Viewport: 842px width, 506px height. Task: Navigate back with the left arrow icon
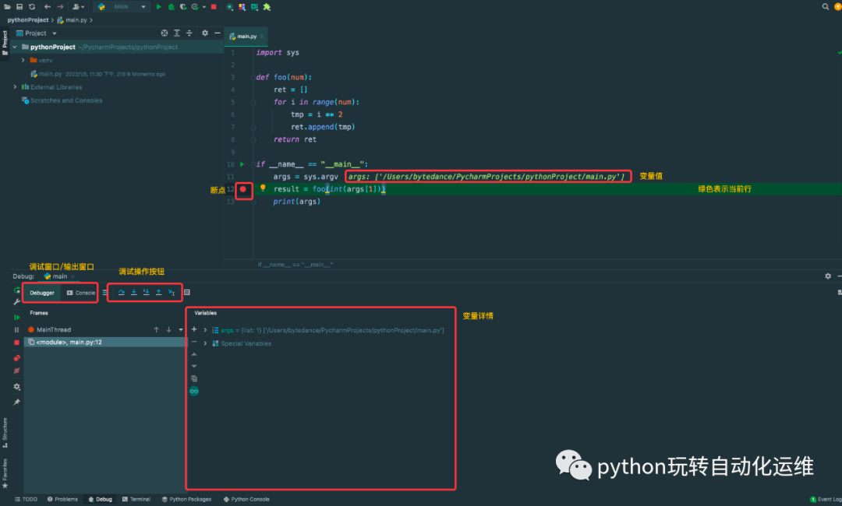coord(48,7)
